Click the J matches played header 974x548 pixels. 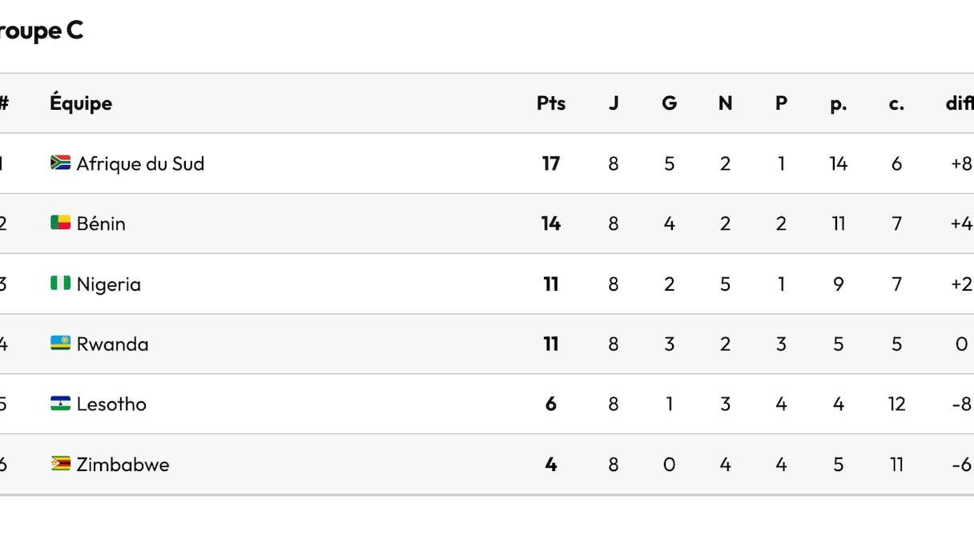tap(614, 103)
